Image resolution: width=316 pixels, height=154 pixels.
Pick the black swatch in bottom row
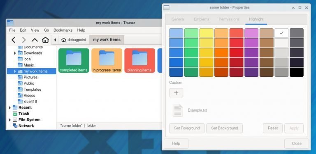coord(296,72)
